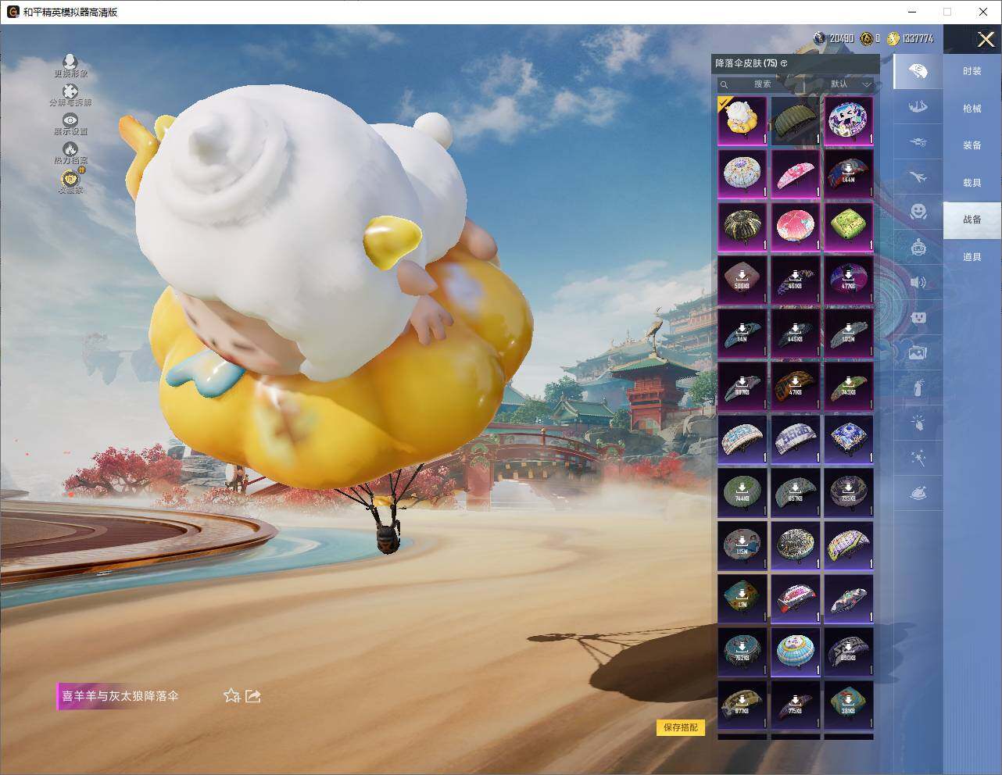1002x775 pixels.
Task: Download the 887KB parachute skin
Action: point(743,387)
